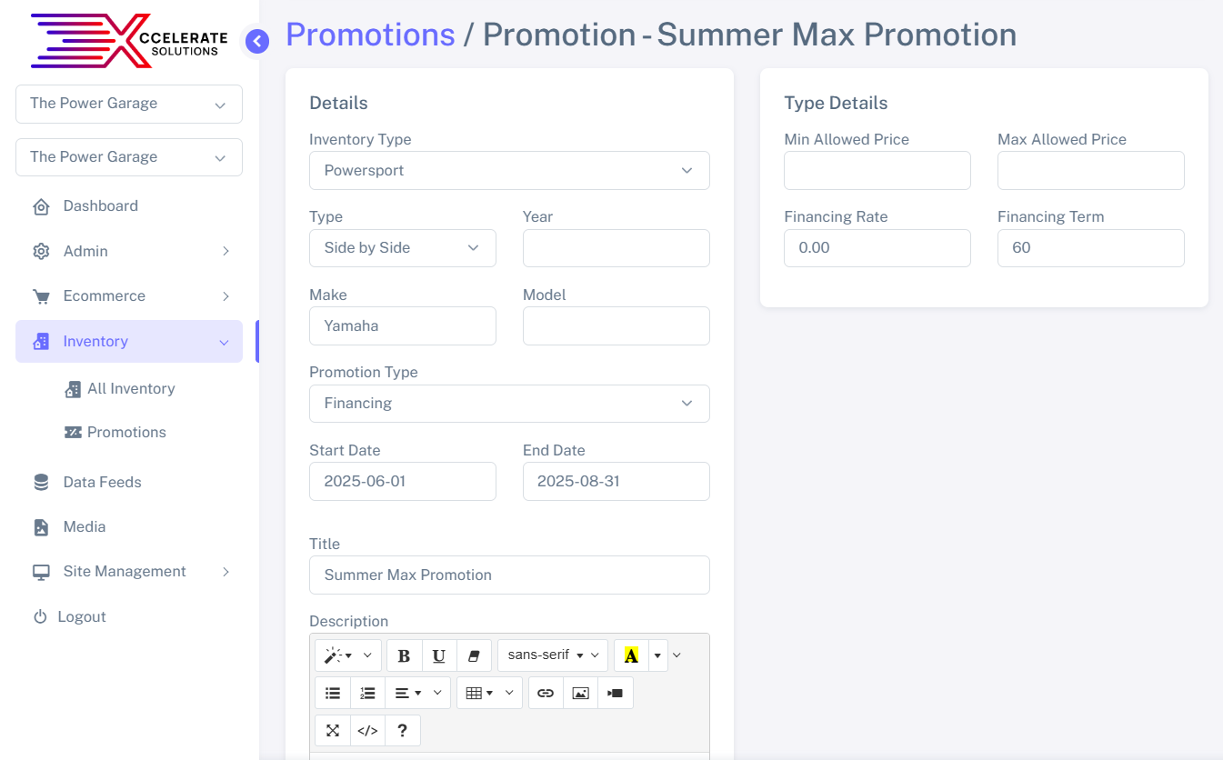The image size is (1223, 760).
Task: Click the Promotions breadcrumb link
Action: pyautogui.click(x=370, y=35)
